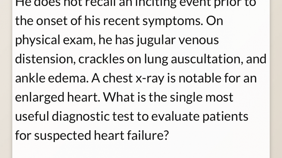Click the word "useful" at line start
282x158 pixels.
32,116
